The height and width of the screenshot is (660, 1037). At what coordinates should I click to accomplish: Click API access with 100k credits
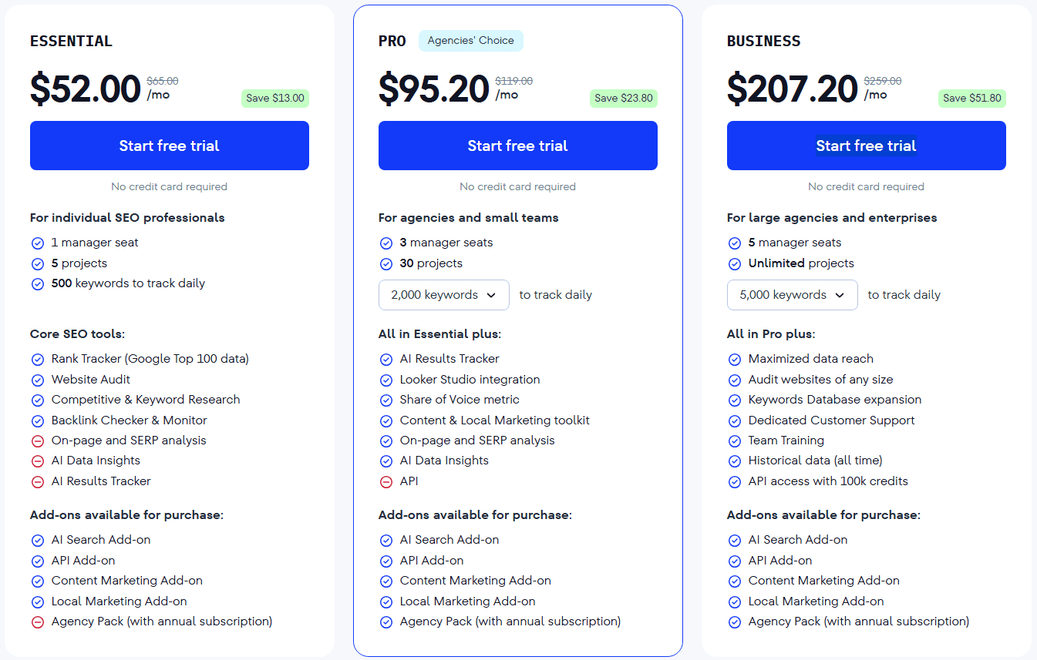828,481
